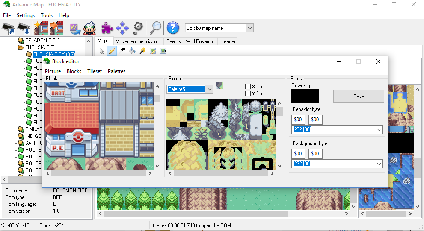Close the Block editor window

click(378, 61)
